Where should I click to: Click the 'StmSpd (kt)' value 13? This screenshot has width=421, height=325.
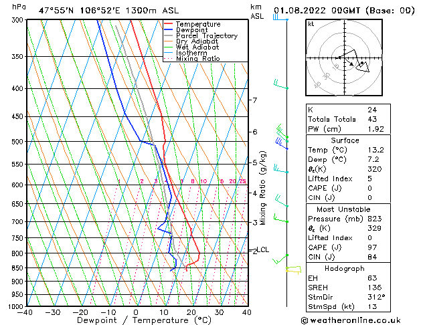[x=372, y=306]
